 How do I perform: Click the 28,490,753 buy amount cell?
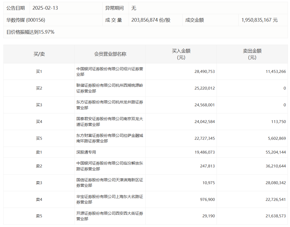[204, 72]
